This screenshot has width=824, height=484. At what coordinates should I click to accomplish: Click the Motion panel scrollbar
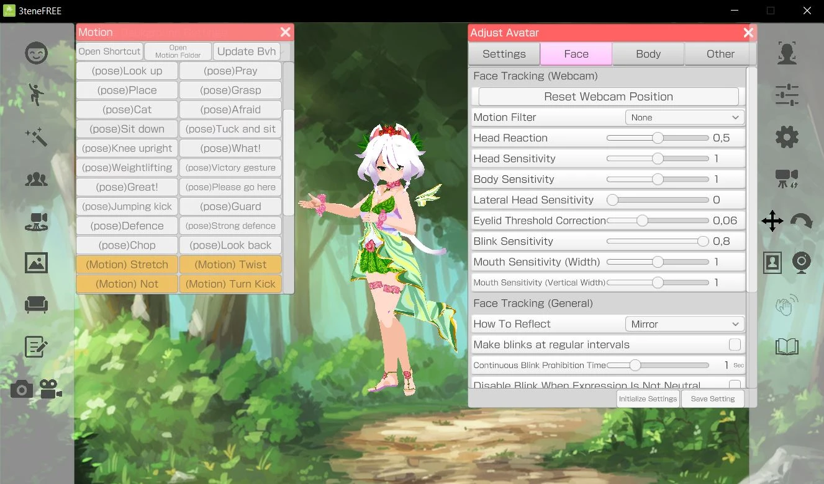288,162
